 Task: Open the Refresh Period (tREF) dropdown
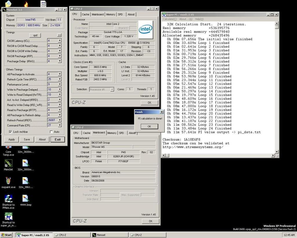pyautogui.click(x=60, y=120)
